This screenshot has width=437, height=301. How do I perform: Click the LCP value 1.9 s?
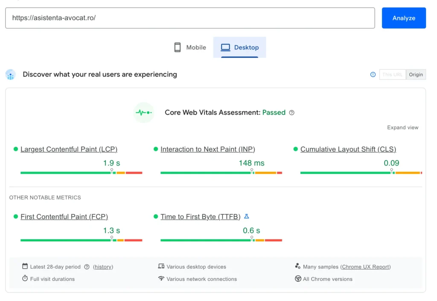tap(111, 163)
